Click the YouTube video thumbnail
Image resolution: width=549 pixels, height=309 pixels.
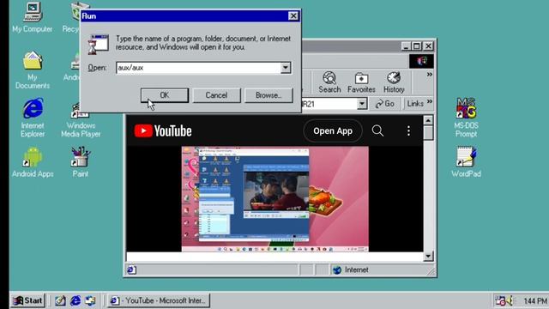coord(274,199)
